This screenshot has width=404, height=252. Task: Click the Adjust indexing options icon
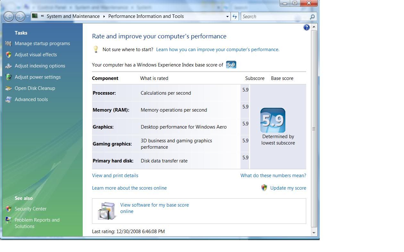(x=9, y=66)
